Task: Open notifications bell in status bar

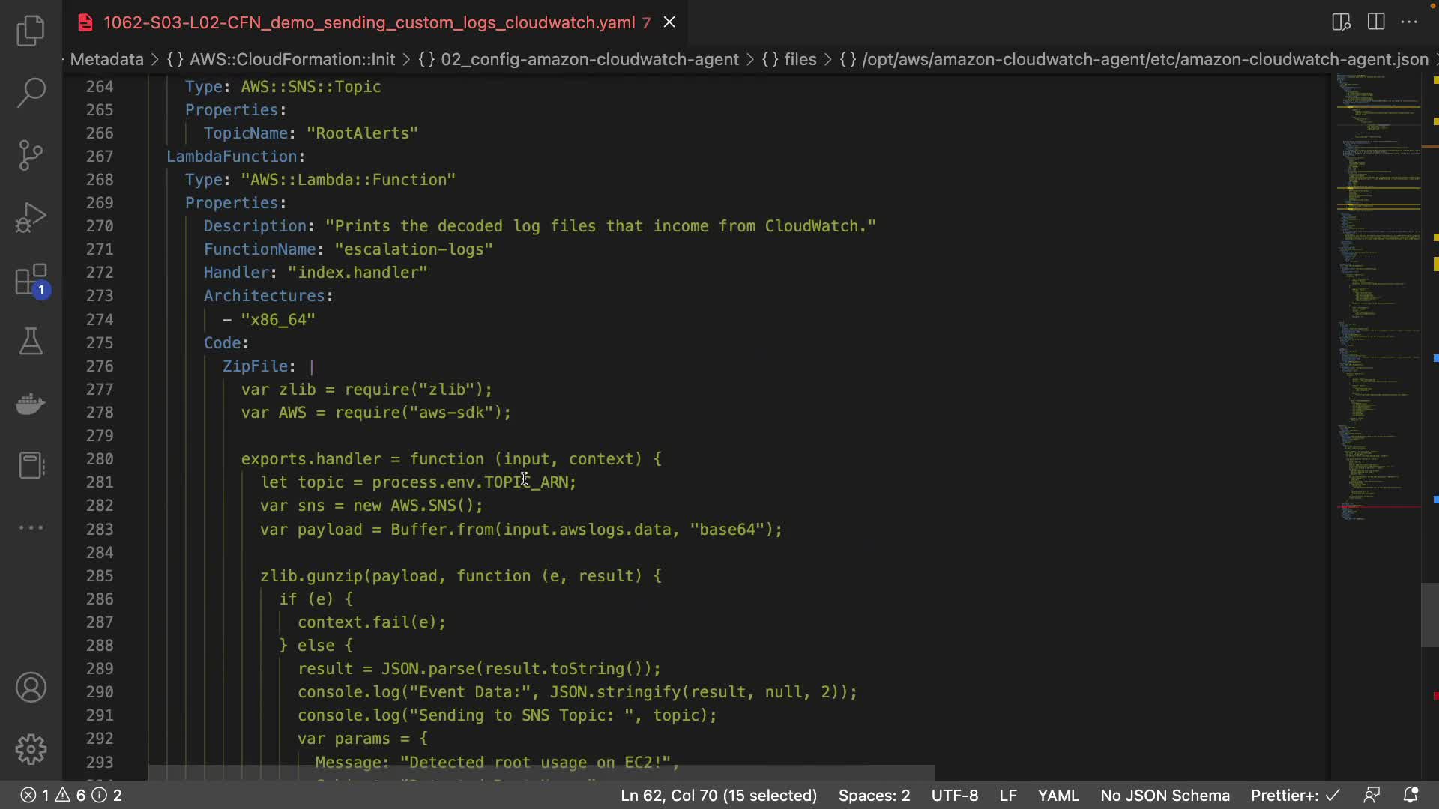Action: click(x=1410, y=795)
